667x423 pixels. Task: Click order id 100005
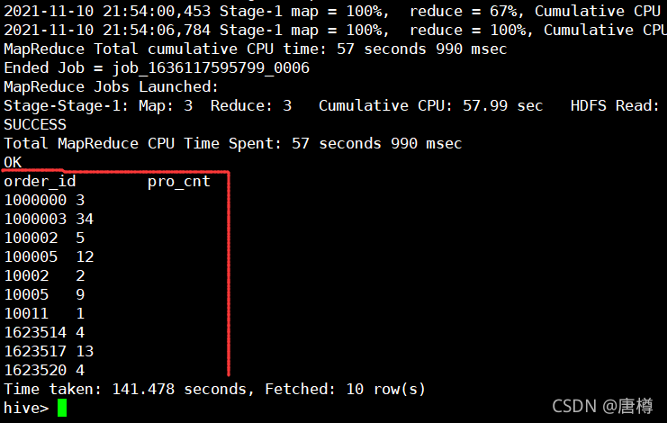(x=31, y=256)
